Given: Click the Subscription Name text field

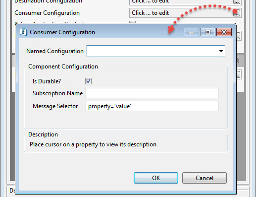Looking at the screenshot, I should [x=152, y=93].
